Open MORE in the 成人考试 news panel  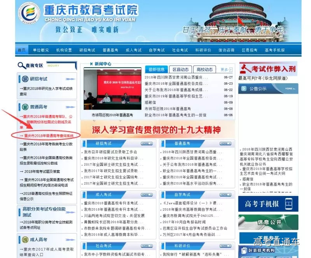pos(147,194)
